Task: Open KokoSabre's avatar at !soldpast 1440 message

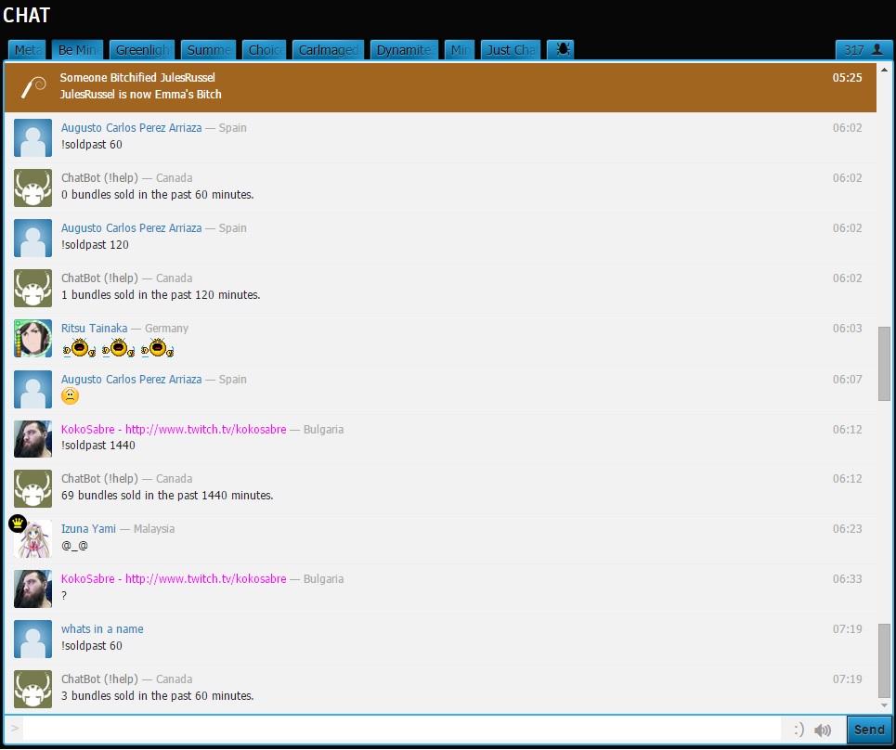Action: coord(32,439)
